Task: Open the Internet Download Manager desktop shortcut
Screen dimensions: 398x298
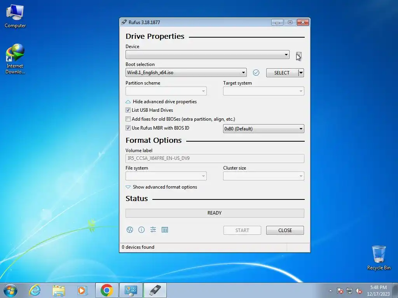Action: click(x=15, y=59)
